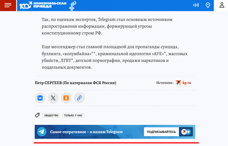
Task: Click the banner text 'Самое оперативное – в нашем Telegram'
Action: click(x=86, y=132)
